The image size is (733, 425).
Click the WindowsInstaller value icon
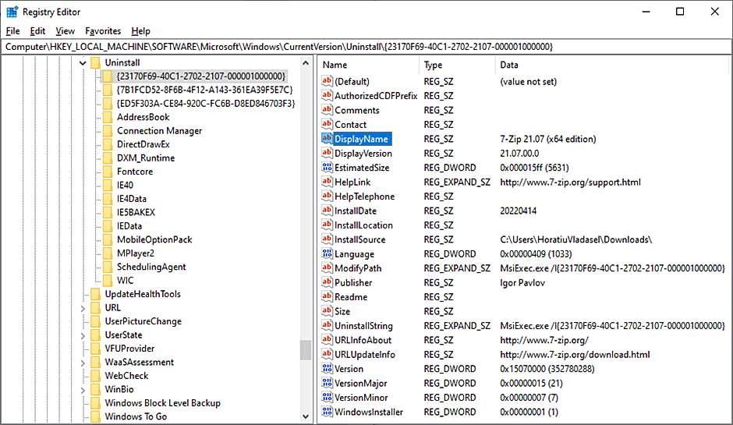pyautogui.click(x=327, y=413)
